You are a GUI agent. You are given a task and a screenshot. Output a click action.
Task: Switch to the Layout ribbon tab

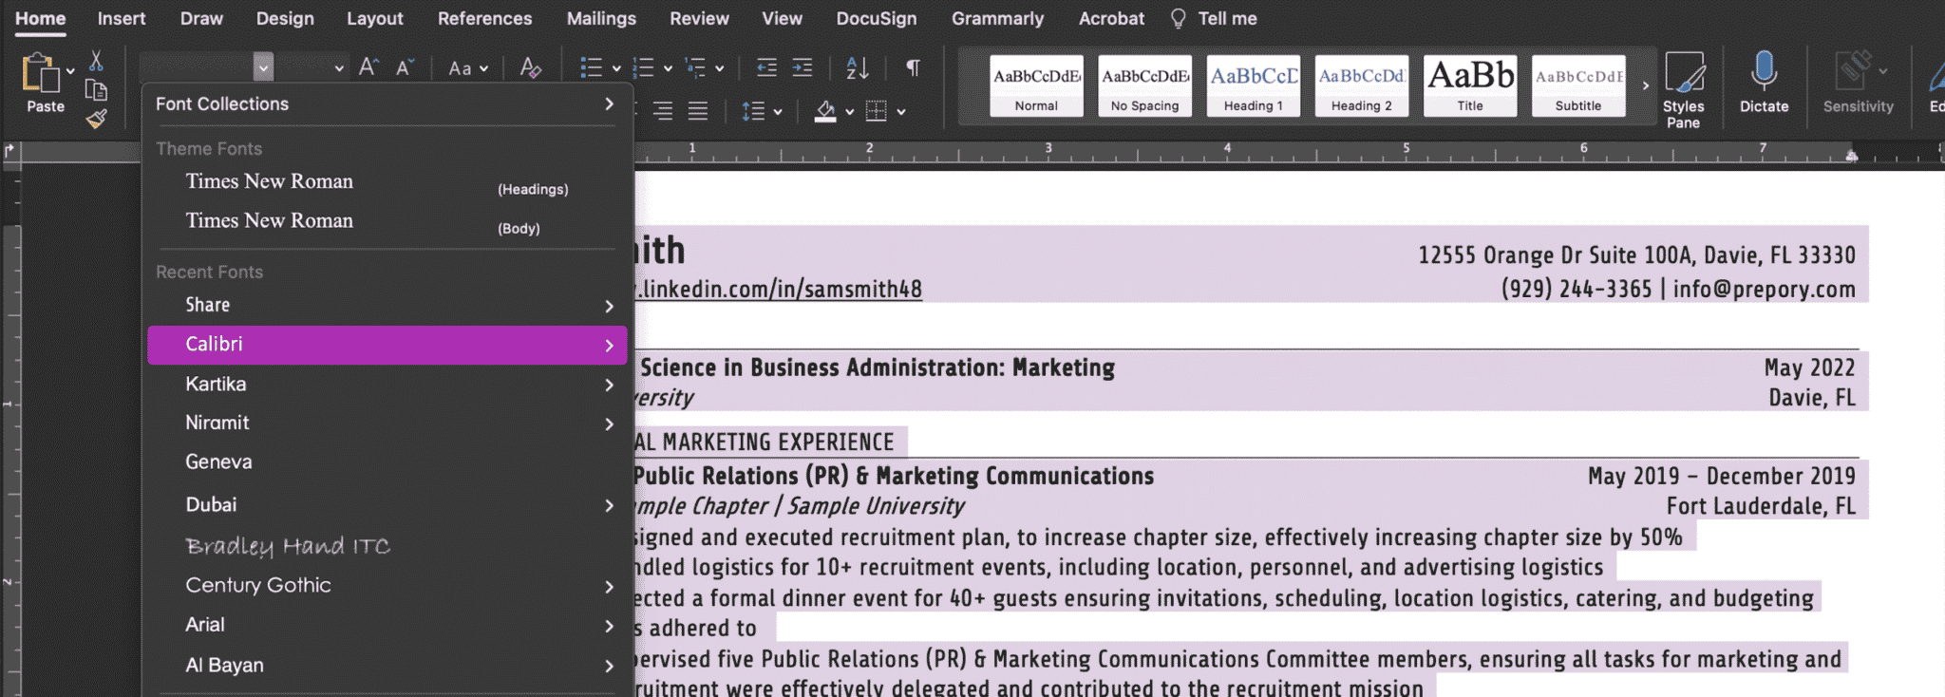(374, 18)
